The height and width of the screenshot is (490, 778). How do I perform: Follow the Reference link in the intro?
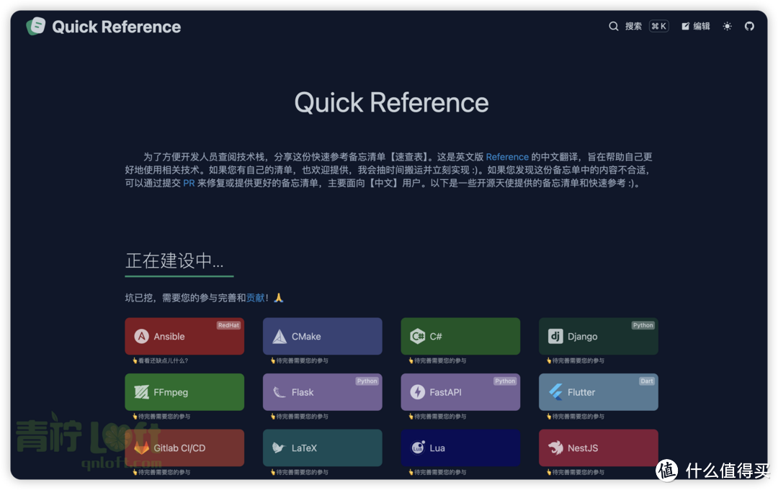pos(507,157)
